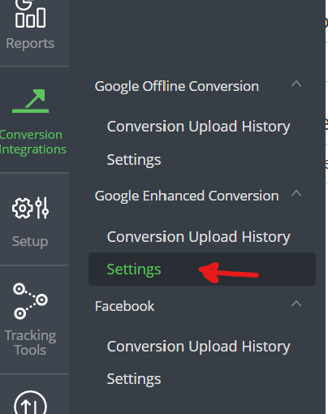Screen dimensions: 328x414
Task: Click the Facebook section heading
Action: pos(124,306)
